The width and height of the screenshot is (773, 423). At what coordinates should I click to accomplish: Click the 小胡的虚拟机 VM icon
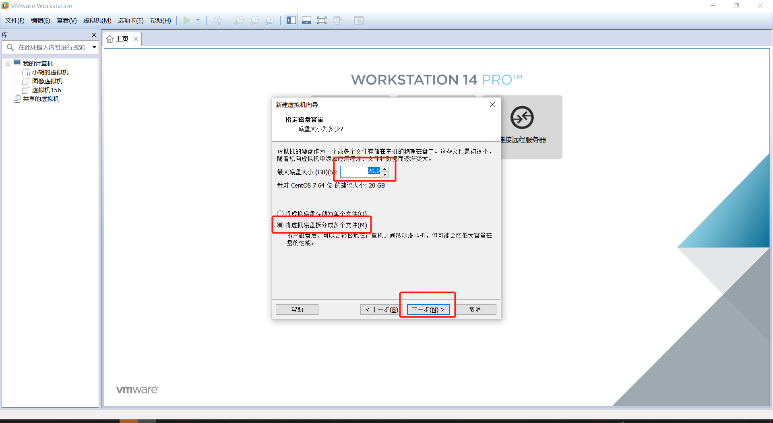click(x=26, y=72)
